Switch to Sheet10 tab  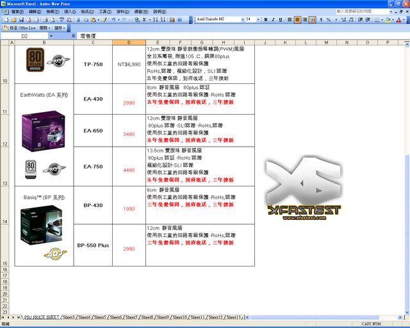point(180,317)
